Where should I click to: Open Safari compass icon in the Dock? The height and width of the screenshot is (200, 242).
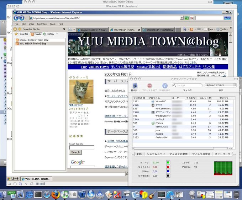tap(47, 194)
